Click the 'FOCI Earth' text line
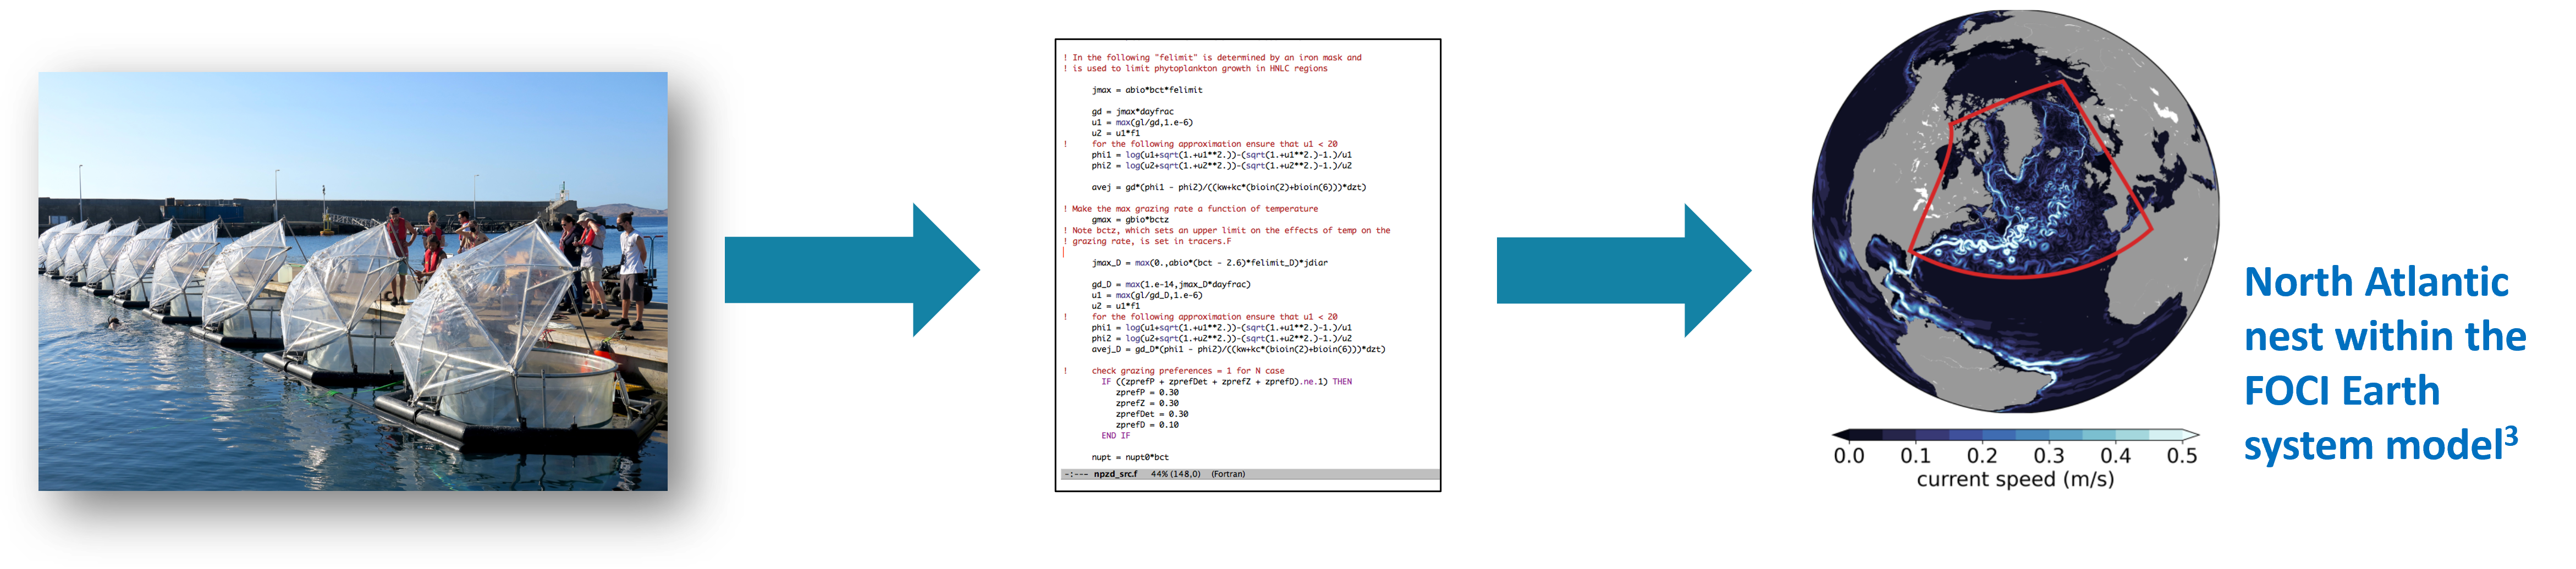 [x=2342, y=391]
